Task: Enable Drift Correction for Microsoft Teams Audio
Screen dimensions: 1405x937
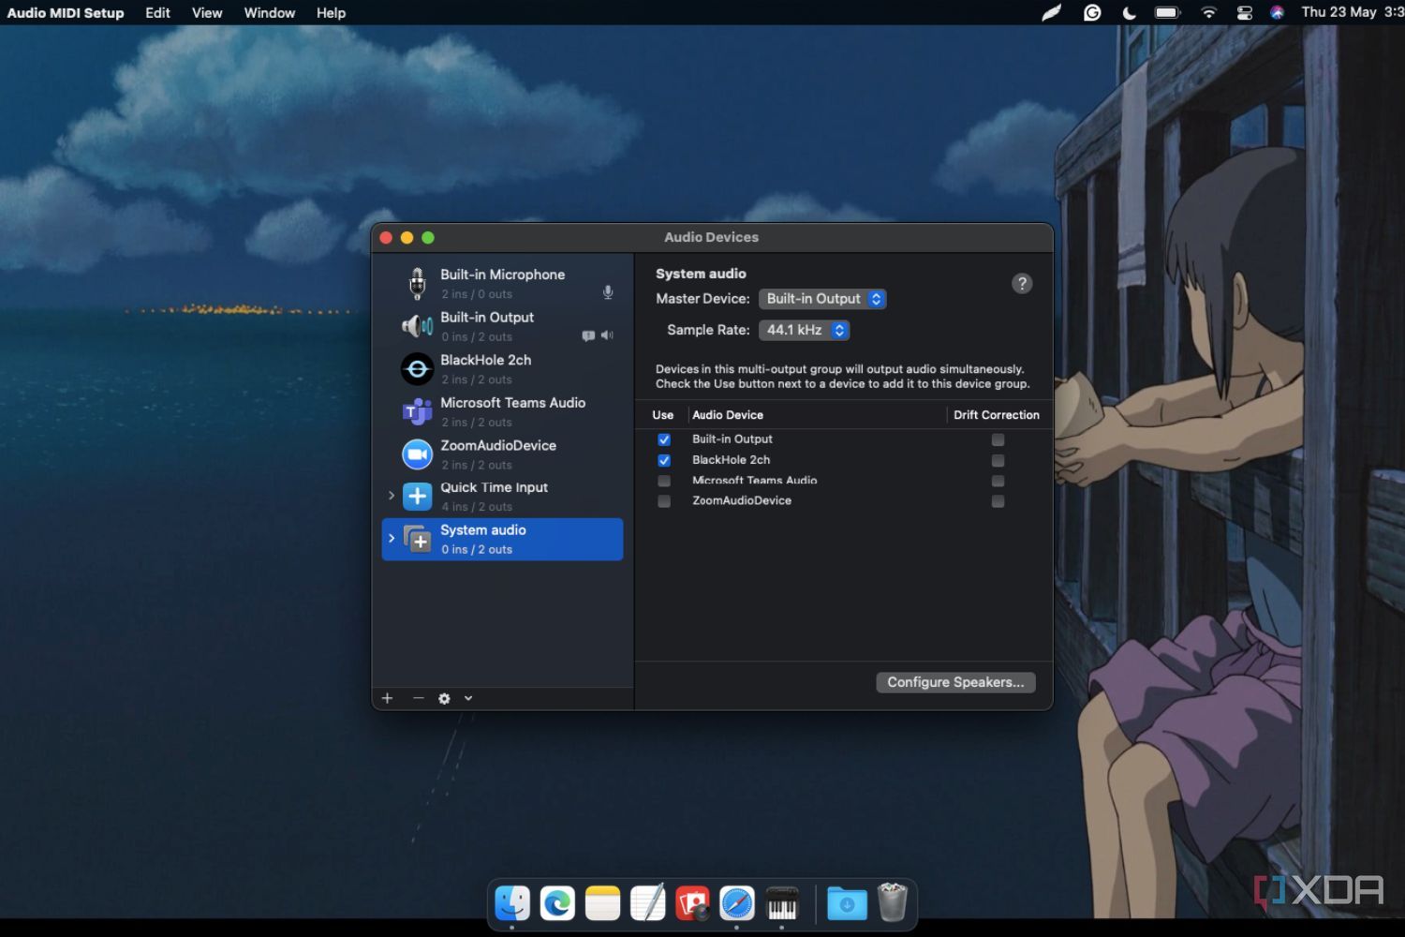Action: tap(998, 481)
